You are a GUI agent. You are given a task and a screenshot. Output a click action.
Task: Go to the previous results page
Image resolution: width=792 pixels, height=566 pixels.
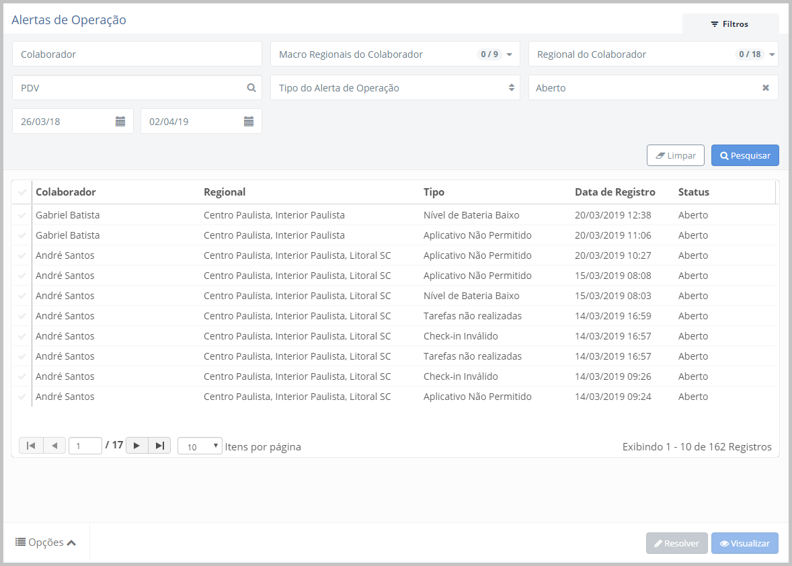[x=54, y=446]
